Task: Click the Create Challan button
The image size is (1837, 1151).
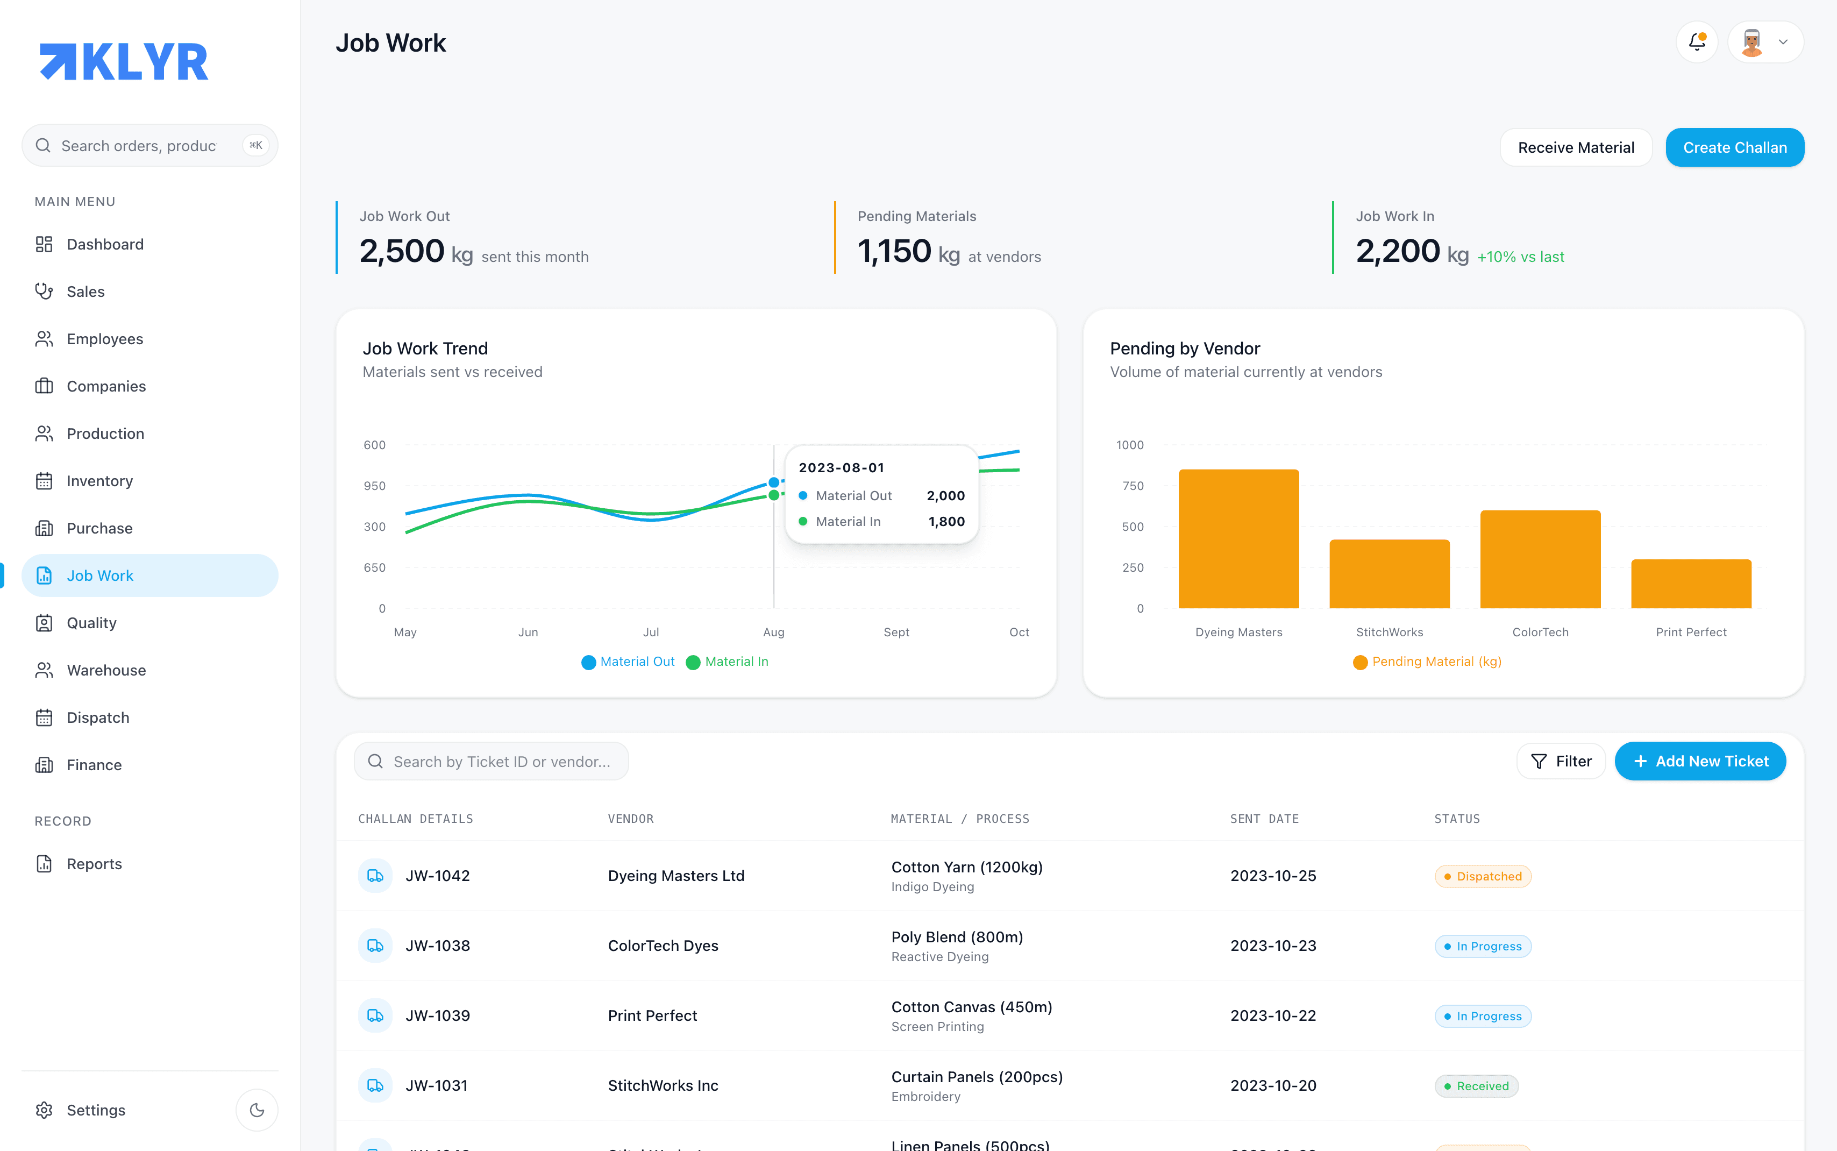Action: point(1735,148)
